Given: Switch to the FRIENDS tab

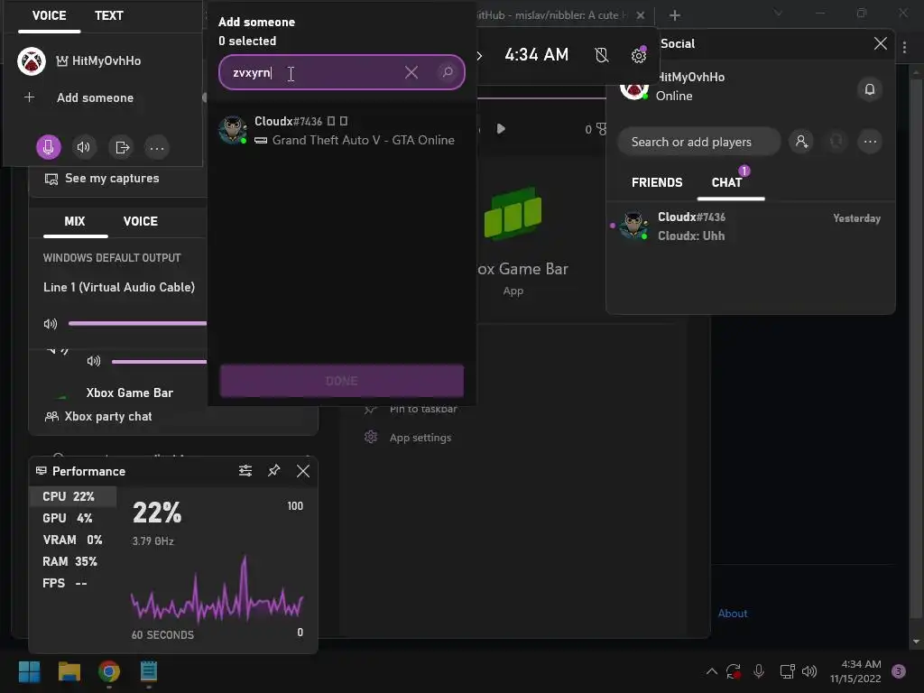Looking at the screenshot, I should click(657, 182).
